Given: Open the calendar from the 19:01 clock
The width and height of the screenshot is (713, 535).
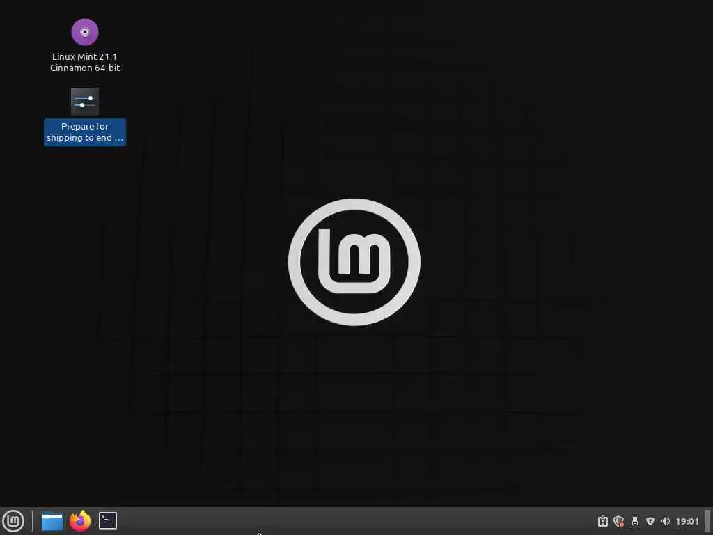Looking at the screenshot, I should [687, 521].
